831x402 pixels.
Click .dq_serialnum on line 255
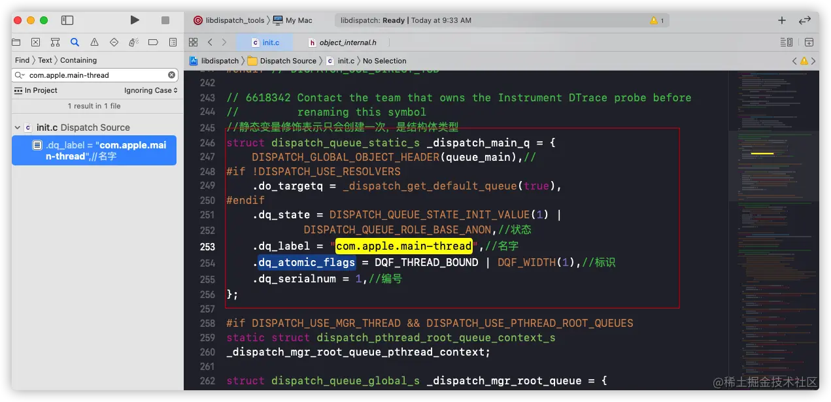(294, 278)
